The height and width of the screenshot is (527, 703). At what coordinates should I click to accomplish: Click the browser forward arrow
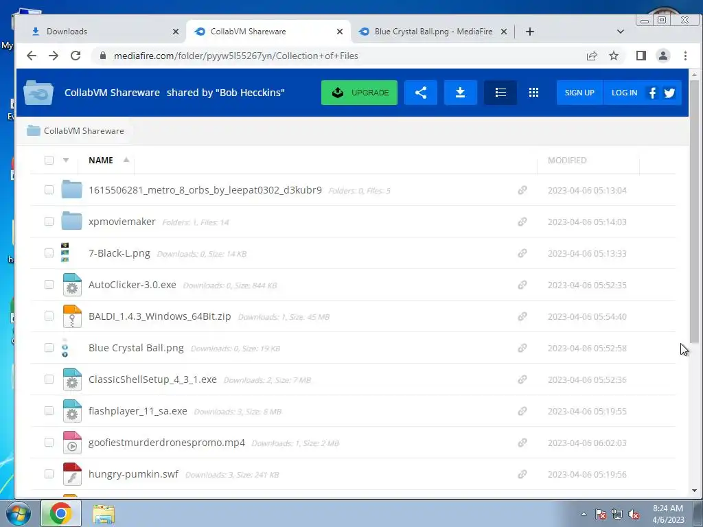pyautogui.click(x=54, y=56)
